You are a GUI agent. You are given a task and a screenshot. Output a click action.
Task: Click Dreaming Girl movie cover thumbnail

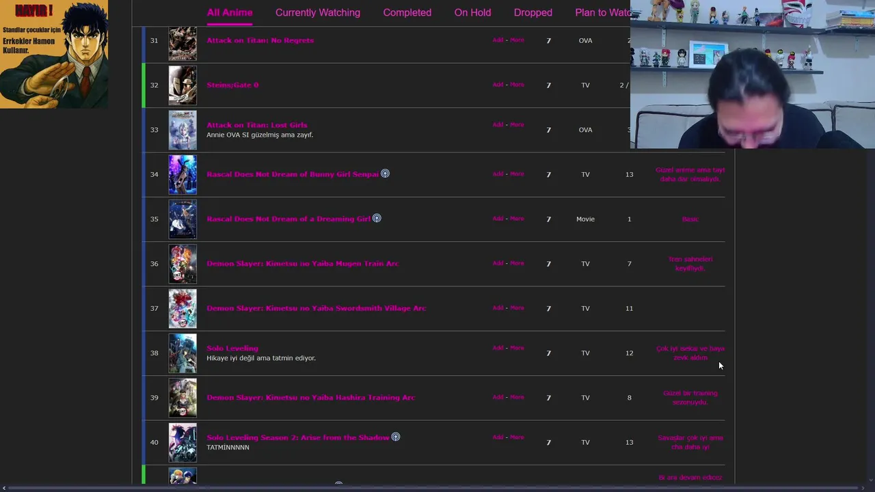pos(183,219)
